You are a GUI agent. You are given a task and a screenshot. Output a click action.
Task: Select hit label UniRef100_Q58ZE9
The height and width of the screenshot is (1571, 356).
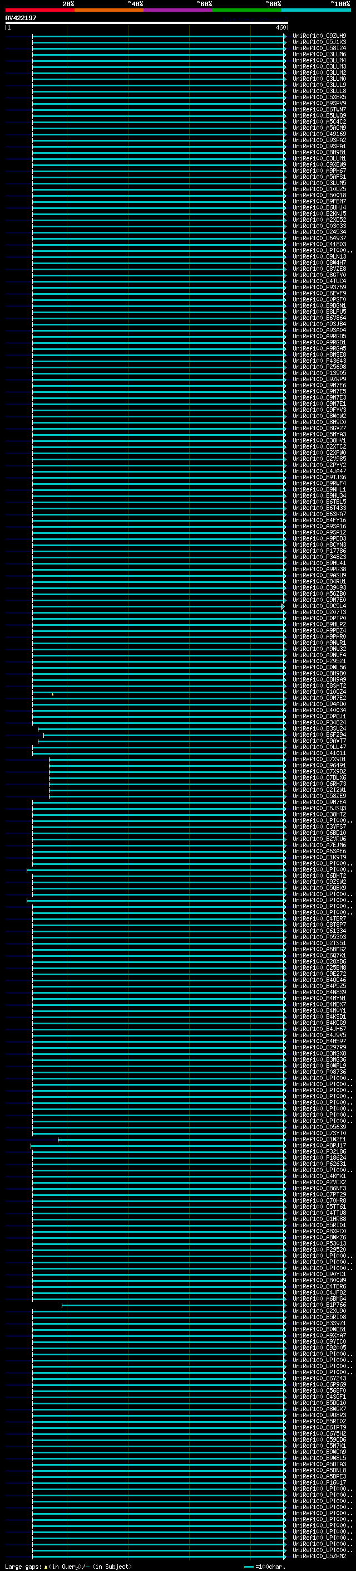tap(319, 796)
